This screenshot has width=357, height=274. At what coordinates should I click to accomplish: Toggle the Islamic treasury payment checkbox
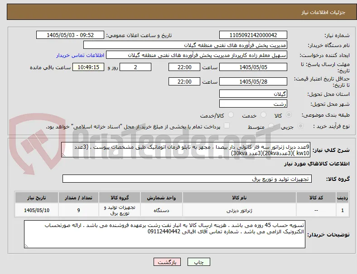tap(227, 126)
